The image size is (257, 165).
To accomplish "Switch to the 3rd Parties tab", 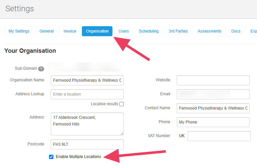I will coord(178,31).
